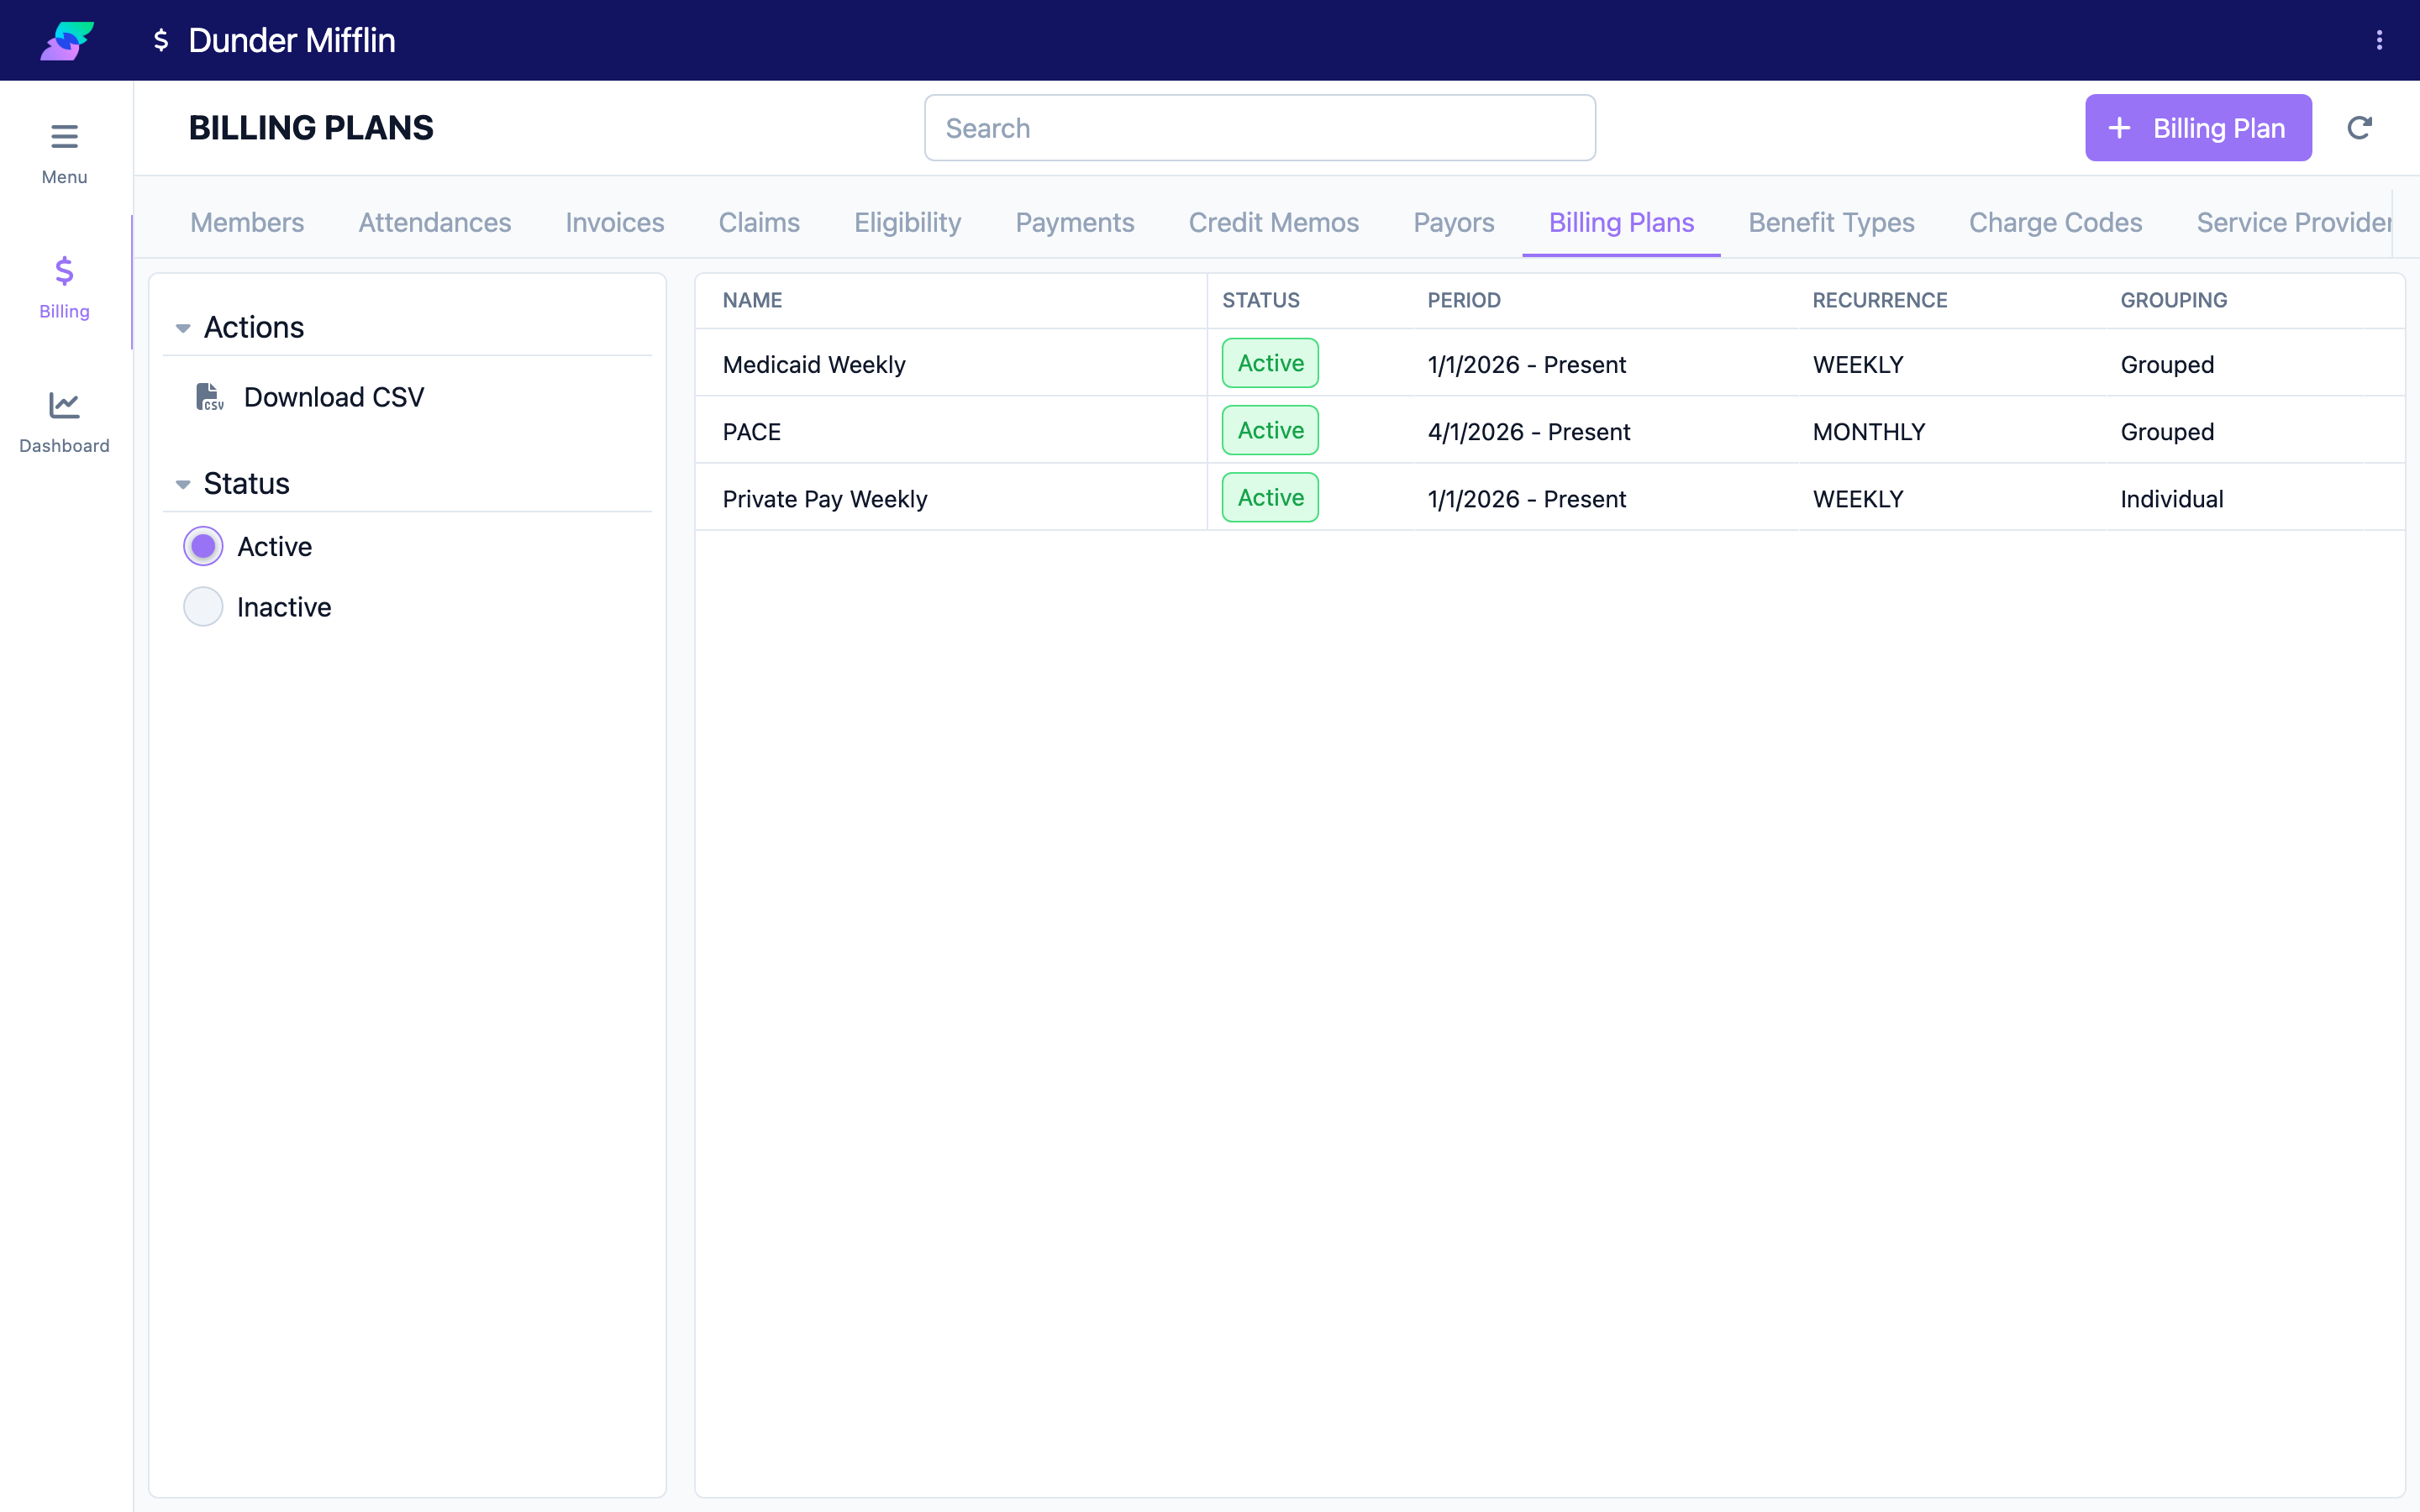The height and width of the screenshot is (1512, 2420).
Task: Select the Active status radio button
Action: click(x=203, y=546)
